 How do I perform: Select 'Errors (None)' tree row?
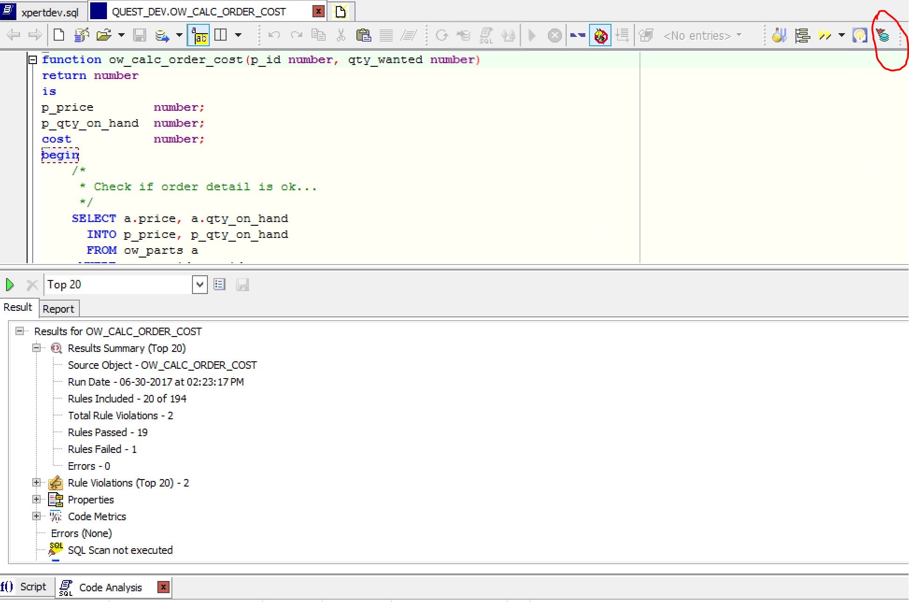tap(81, 533)
